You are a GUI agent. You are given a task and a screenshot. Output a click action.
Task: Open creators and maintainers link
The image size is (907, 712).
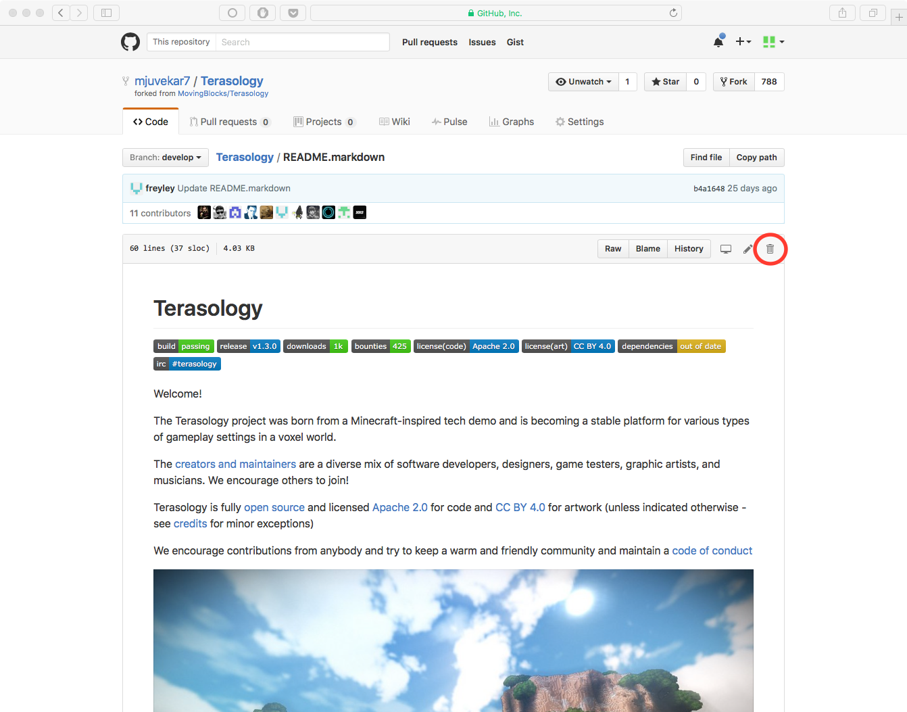(235, 464)
